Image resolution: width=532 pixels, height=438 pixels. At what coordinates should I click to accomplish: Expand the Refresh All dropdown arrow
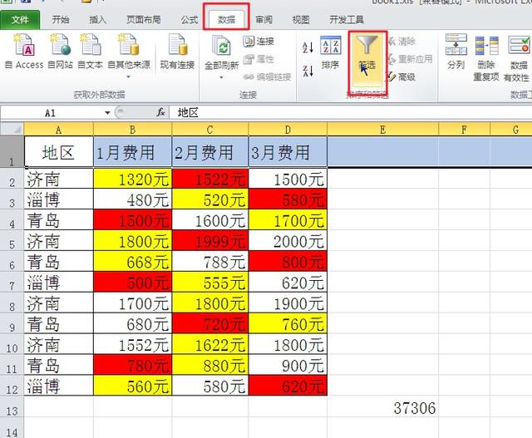(221, 77)
